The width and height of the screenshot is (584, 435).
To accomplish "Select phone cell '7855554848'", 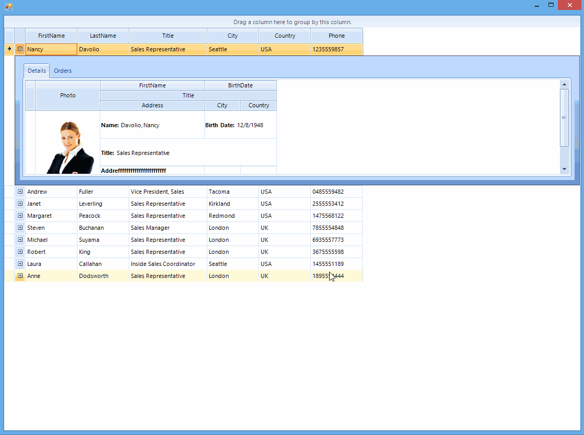I will click(336, 228).
